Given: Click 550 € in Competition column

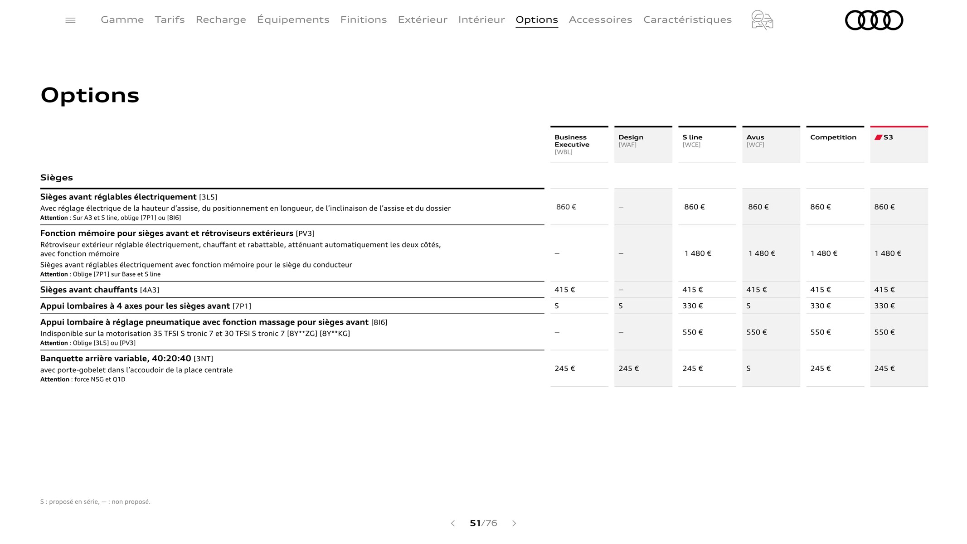Looking at the screenshot, I should pyautogui.click(x=821, y=332).
